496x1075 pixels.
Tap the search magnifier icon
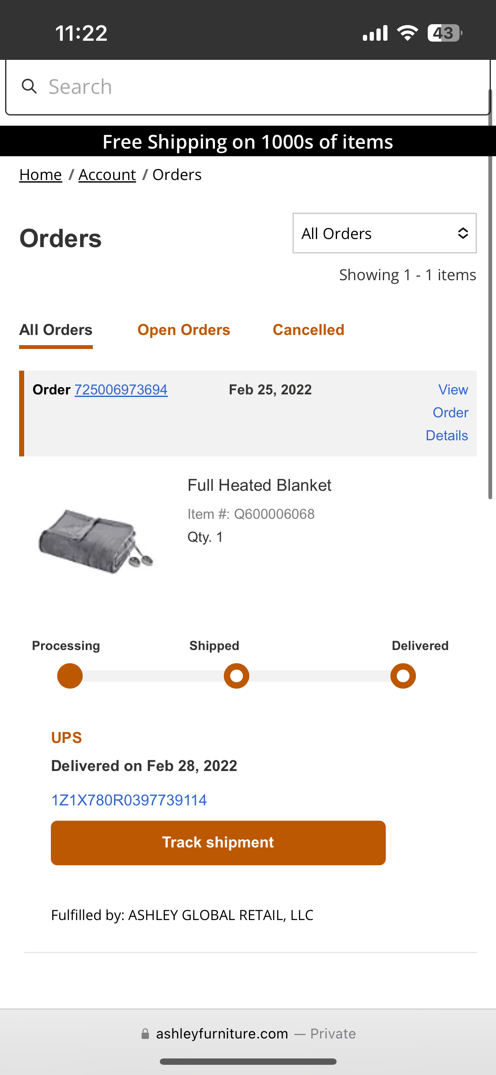click(29, 86)
